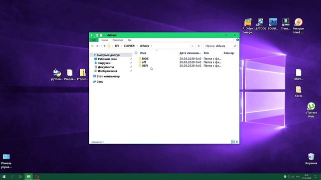
Task: Go forward in Explorer history
Action: point(97,46)
